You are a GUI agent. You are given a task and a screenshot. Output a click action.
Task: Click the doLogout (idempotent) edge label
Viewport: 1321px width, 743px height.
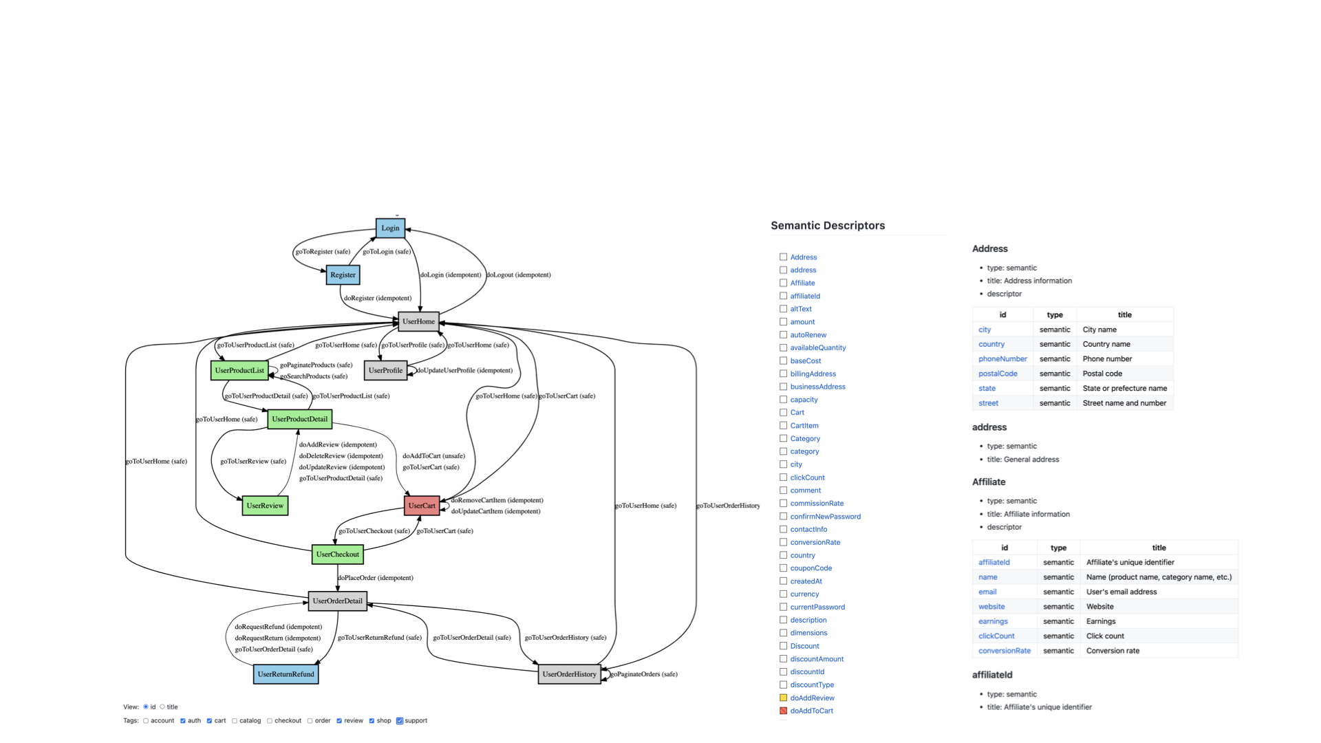(519, 274)
